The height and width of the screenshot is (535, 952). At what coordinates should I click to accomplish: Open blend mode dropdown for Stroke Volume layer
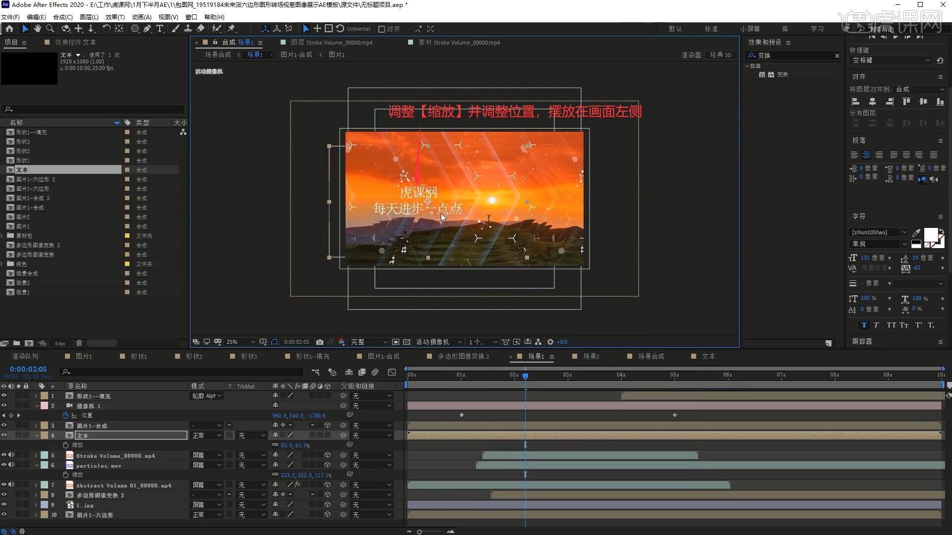207,455
